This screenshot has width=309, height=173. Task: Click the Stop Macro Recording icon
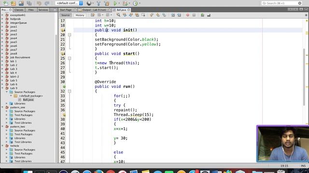pos(194,15)
